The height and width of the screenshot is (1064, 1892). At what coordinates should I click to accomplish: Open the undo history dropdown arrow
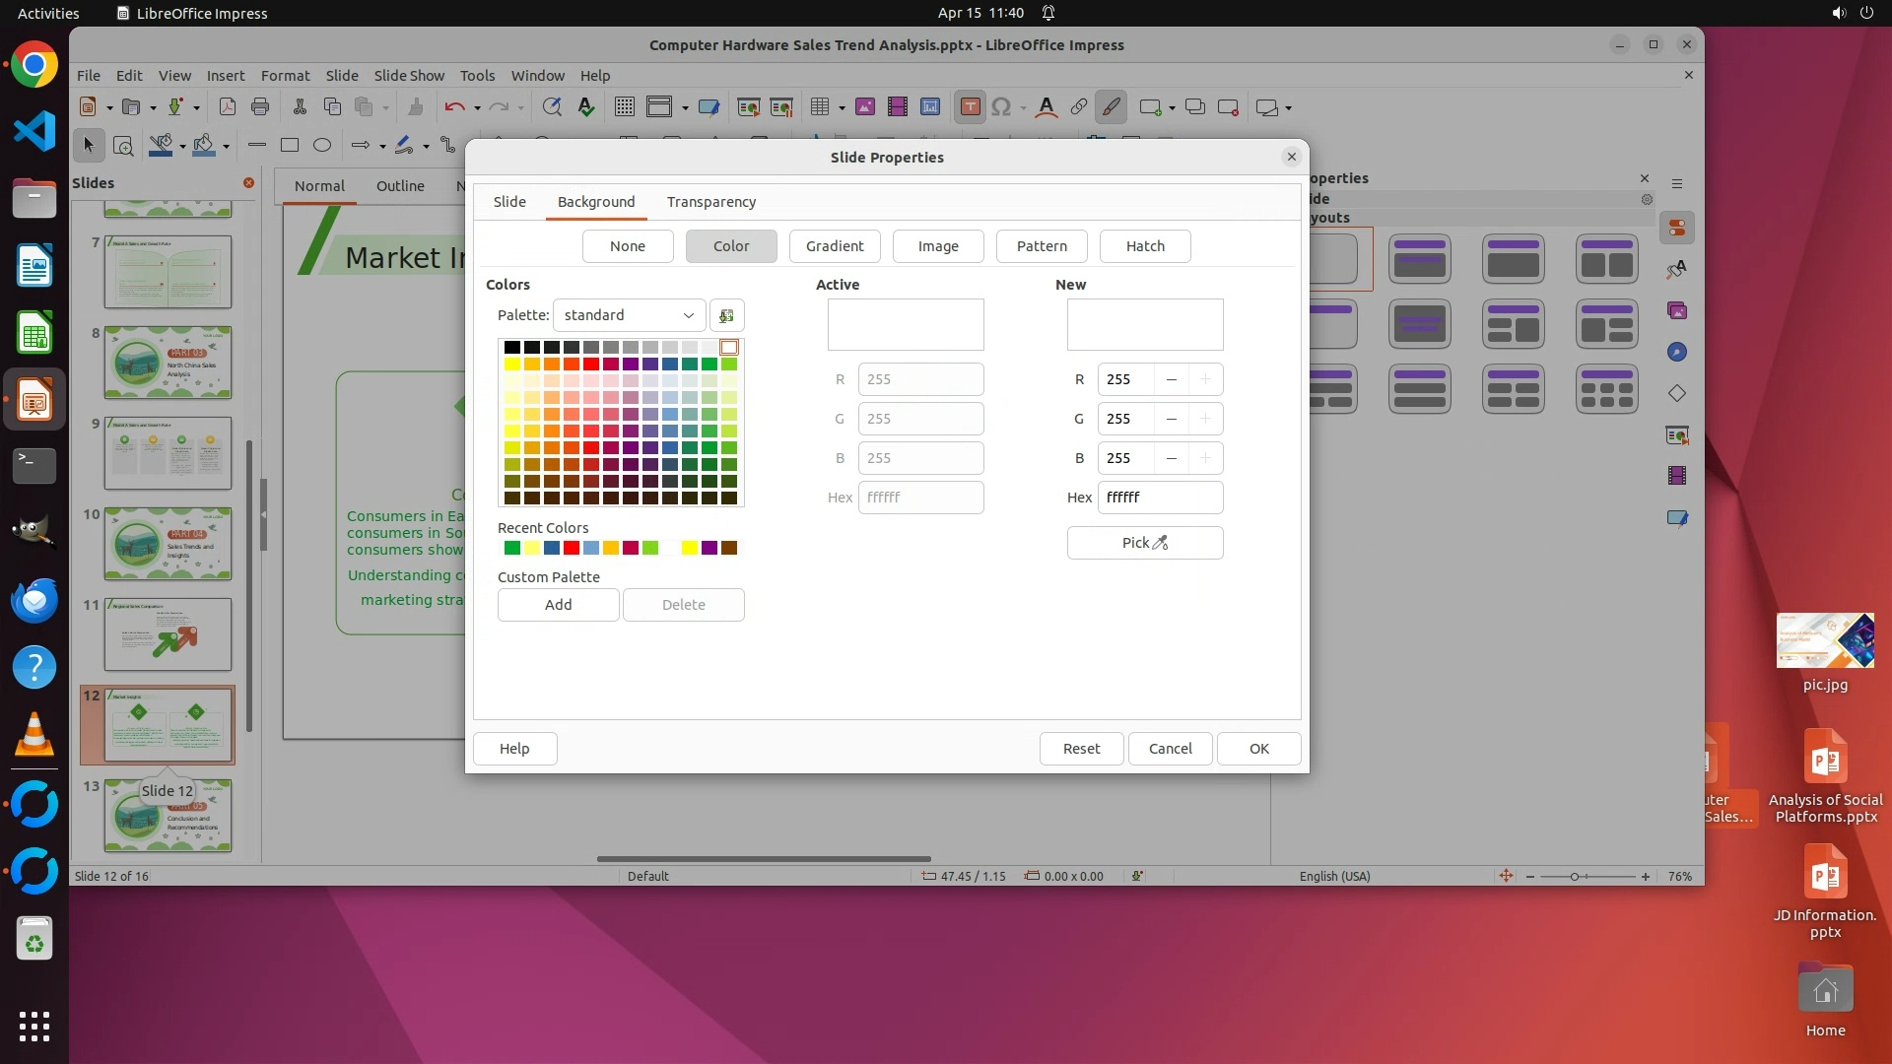[x=477, y=108]
